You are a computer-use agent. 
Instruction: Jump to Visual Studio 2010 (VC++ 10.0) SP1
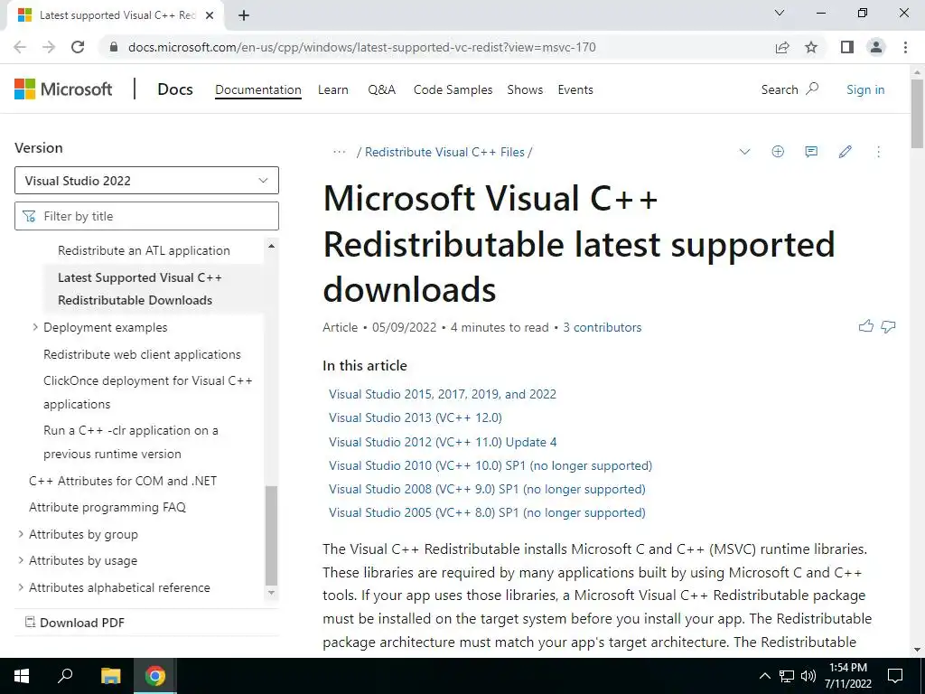491,465
